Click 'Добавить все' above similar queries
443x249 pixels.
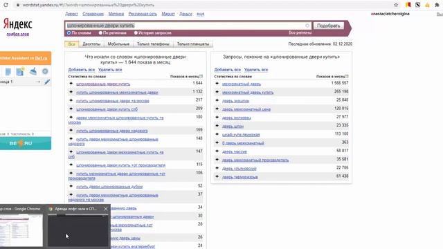(x=228, y=70)
